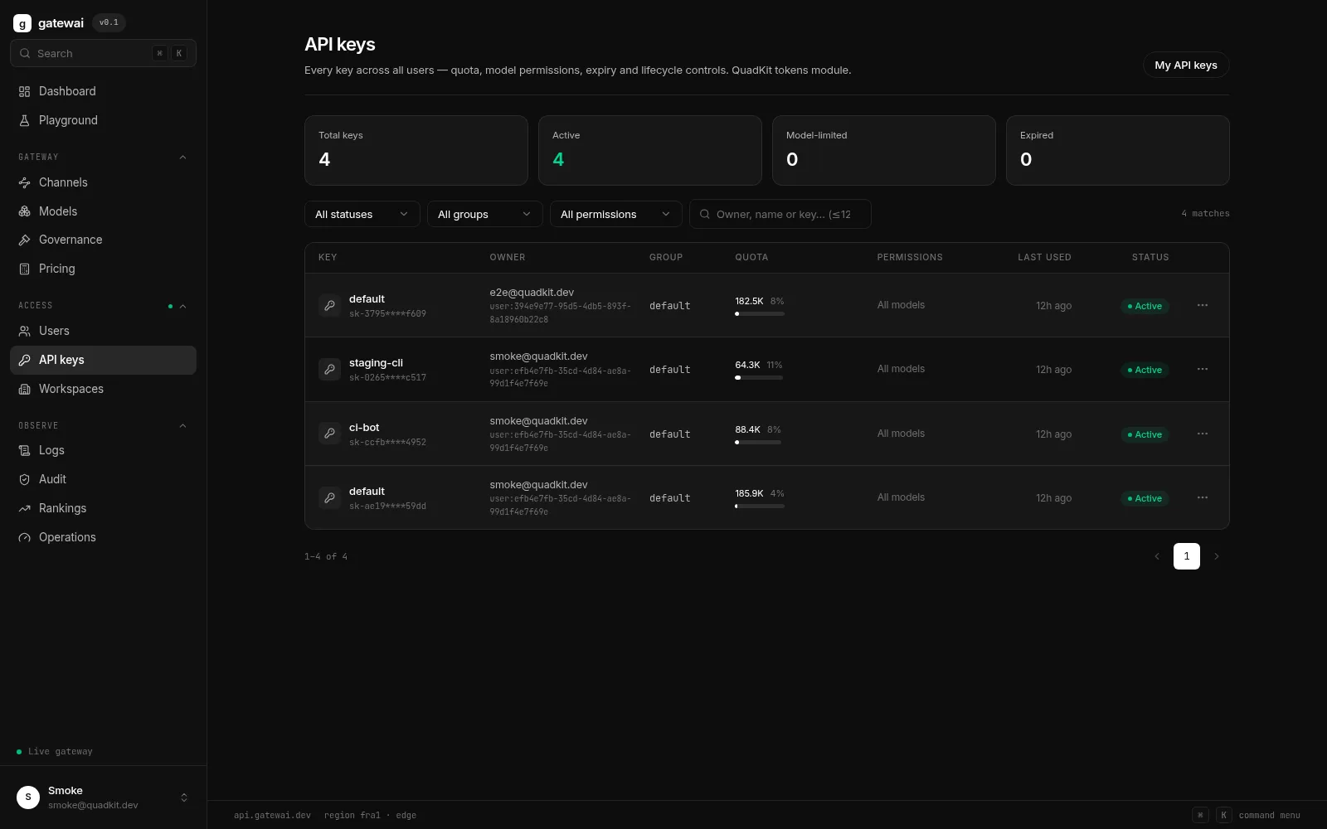This screenshot has width=1327, height=829.
Task: Select the Dashboard menu item
Action: [103, 91]
